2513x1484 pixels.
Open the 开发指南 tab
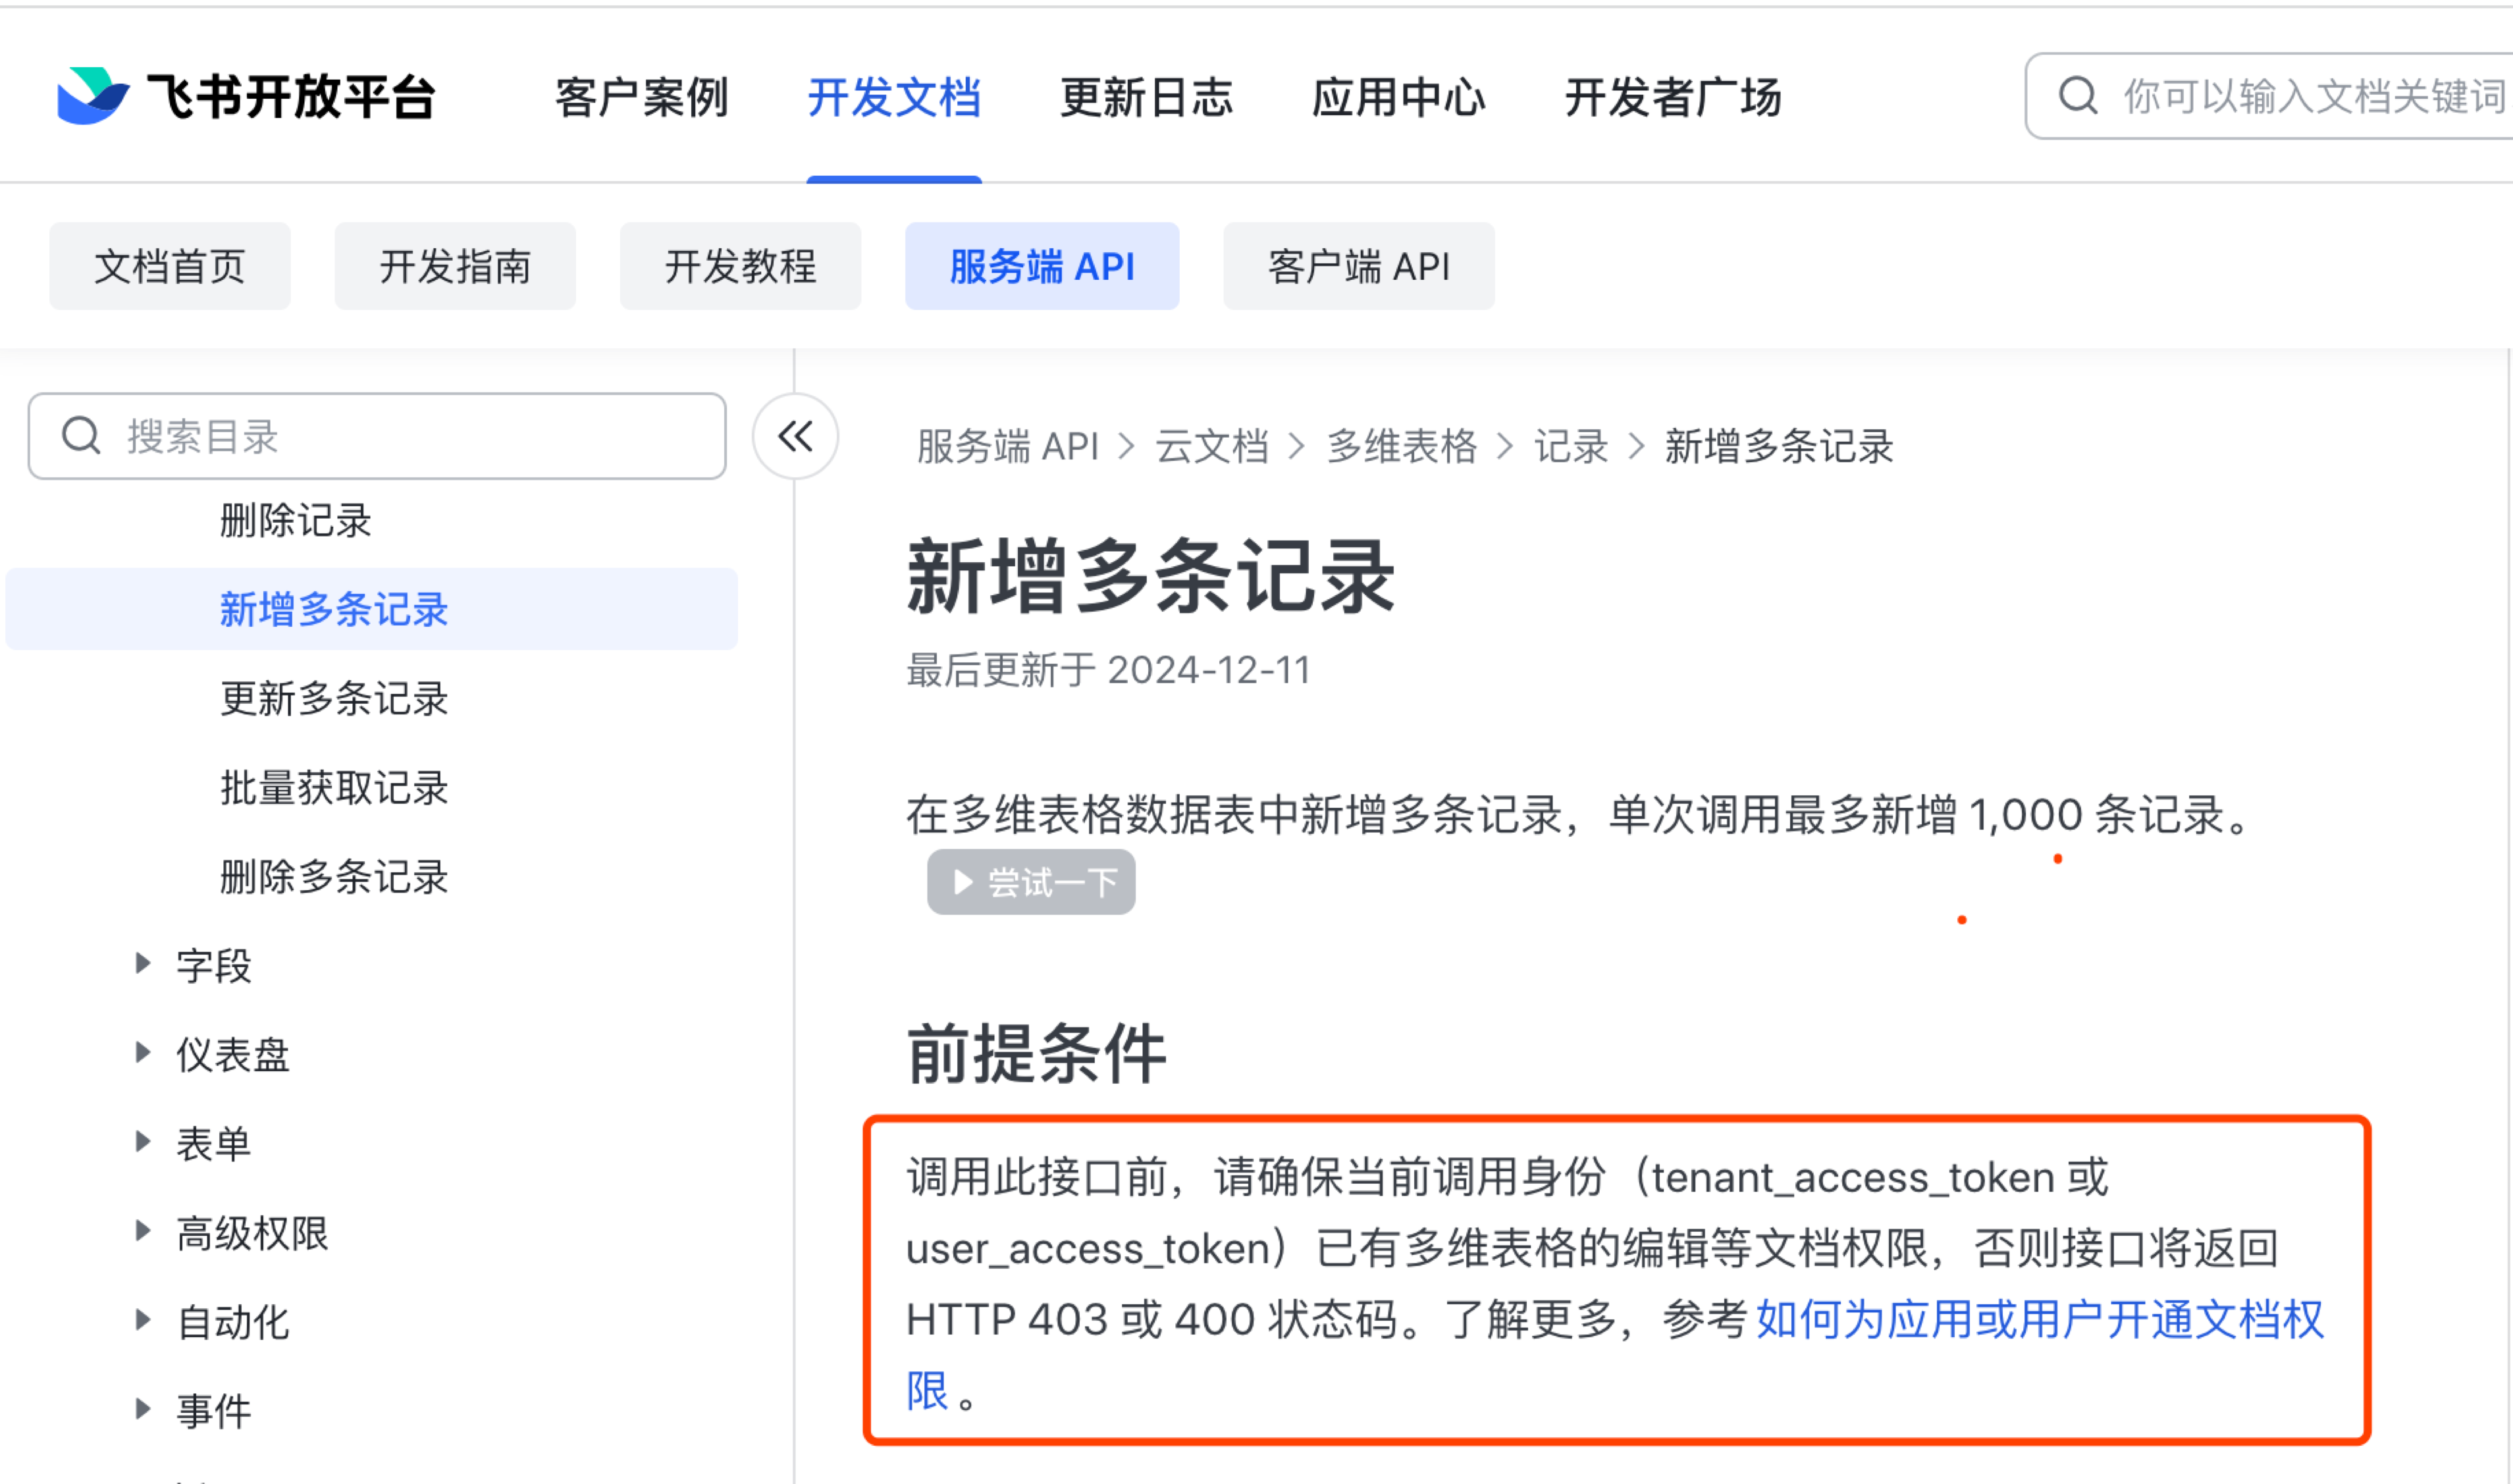coord(454,267)
